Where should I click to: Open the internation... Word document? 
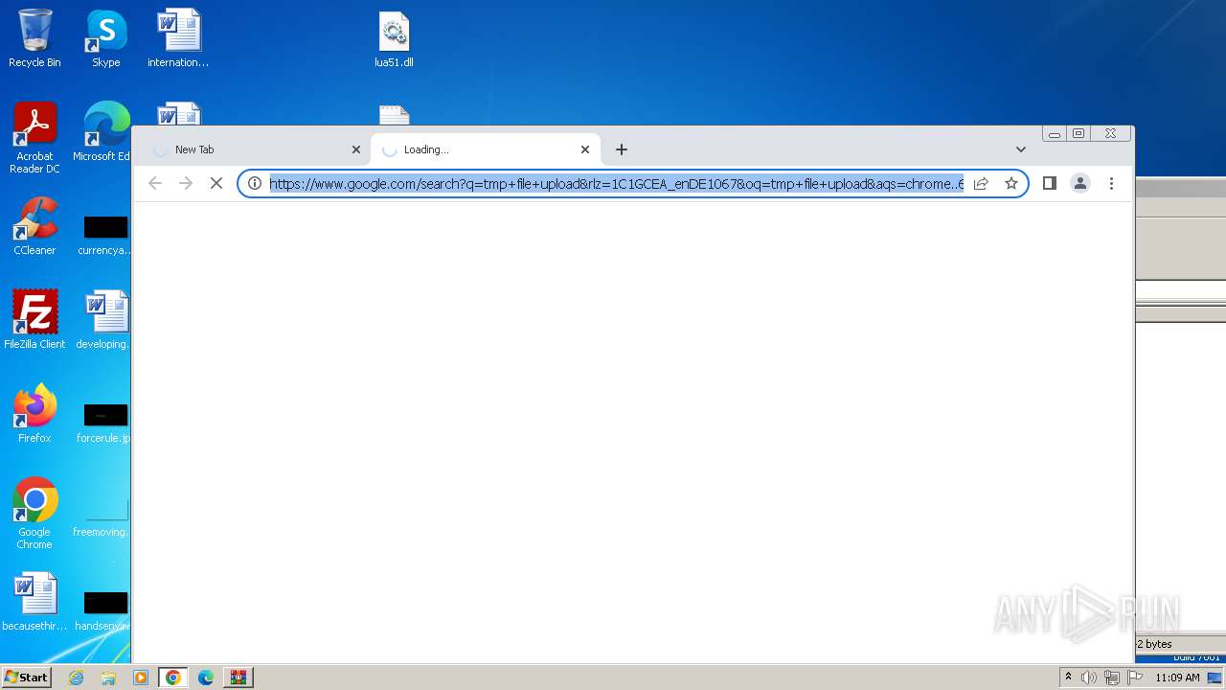coord(178,39)
